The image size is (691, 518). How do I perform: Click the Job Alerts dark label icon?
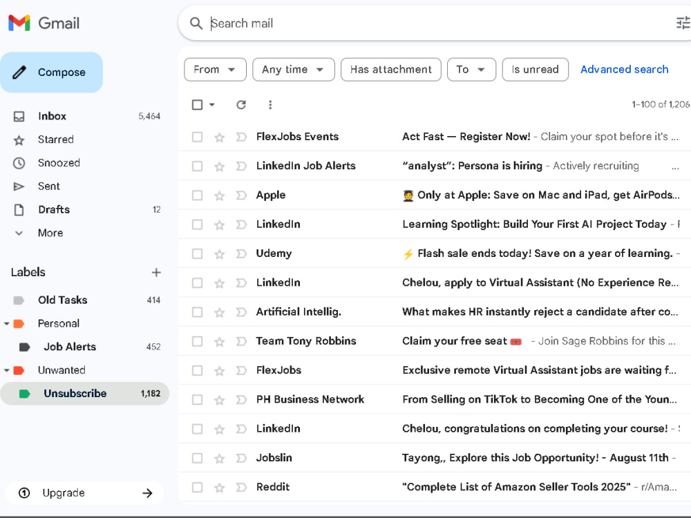point(25,347)
